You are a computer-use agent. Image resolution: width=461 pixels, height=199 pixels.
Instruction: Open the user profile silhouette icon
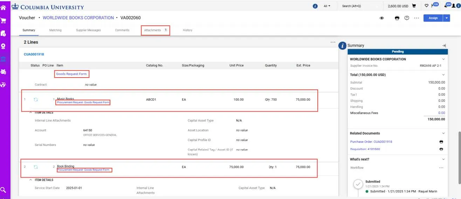(454, 6)
